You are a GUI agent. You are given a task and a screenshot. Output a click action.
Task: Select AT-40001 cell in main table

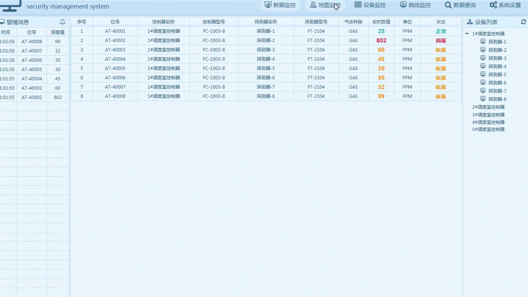click(115, 31)
